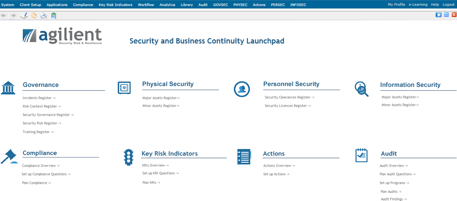
Task: Click the Personnel Security people icon
Action: (x=242, y=89)
